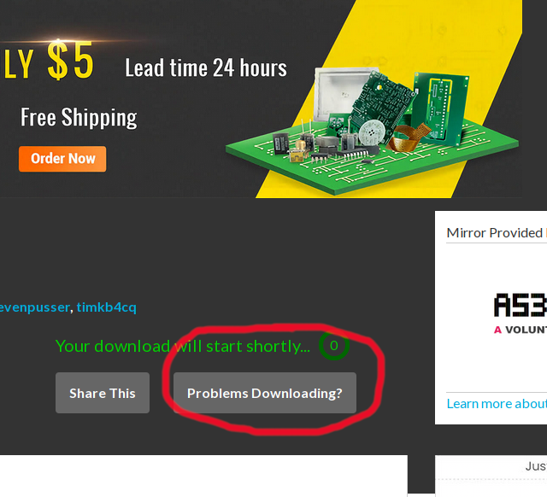This screenshot has height=497, width=547.
Task: Click the Mirror Provided heading
Action: pos(497,233)
